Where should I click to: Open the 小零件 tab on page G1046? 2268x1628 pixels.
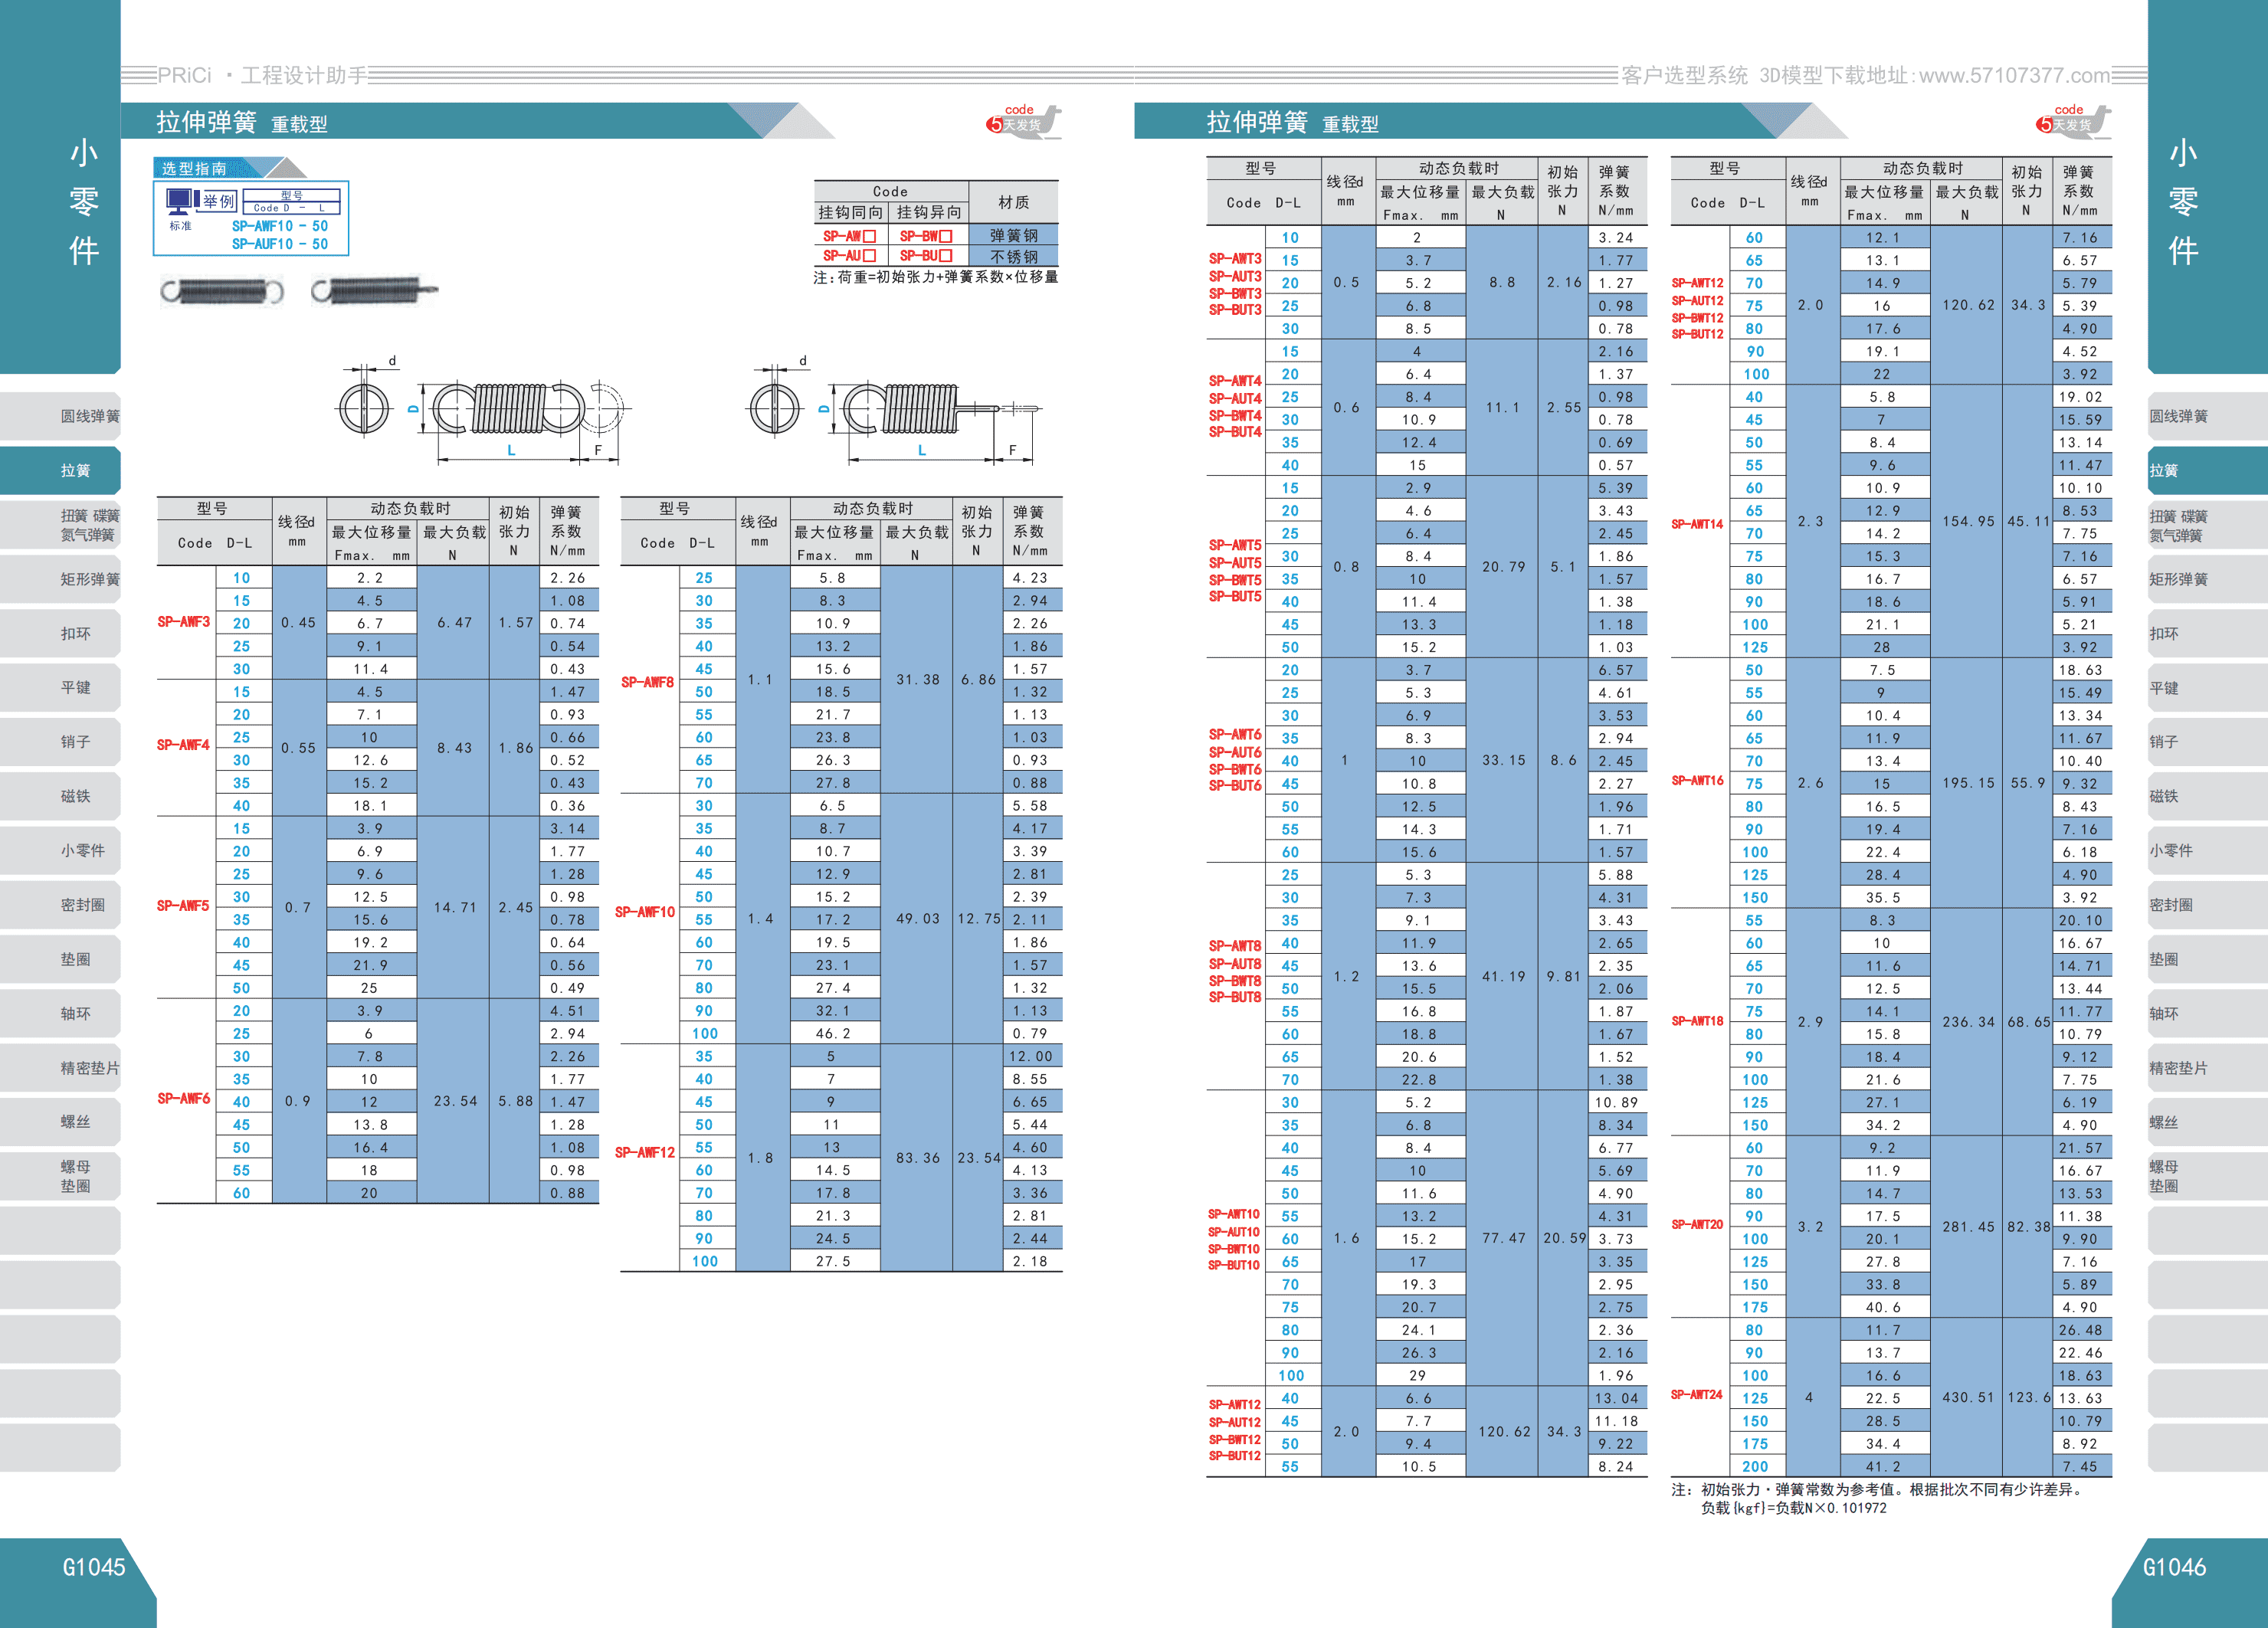pos(2207,850)
